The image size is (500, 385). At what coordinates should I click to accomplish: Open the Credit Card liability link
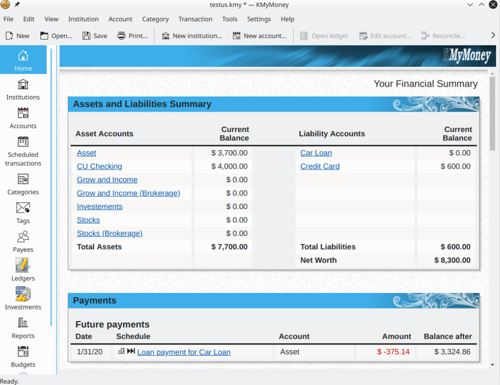320,166
